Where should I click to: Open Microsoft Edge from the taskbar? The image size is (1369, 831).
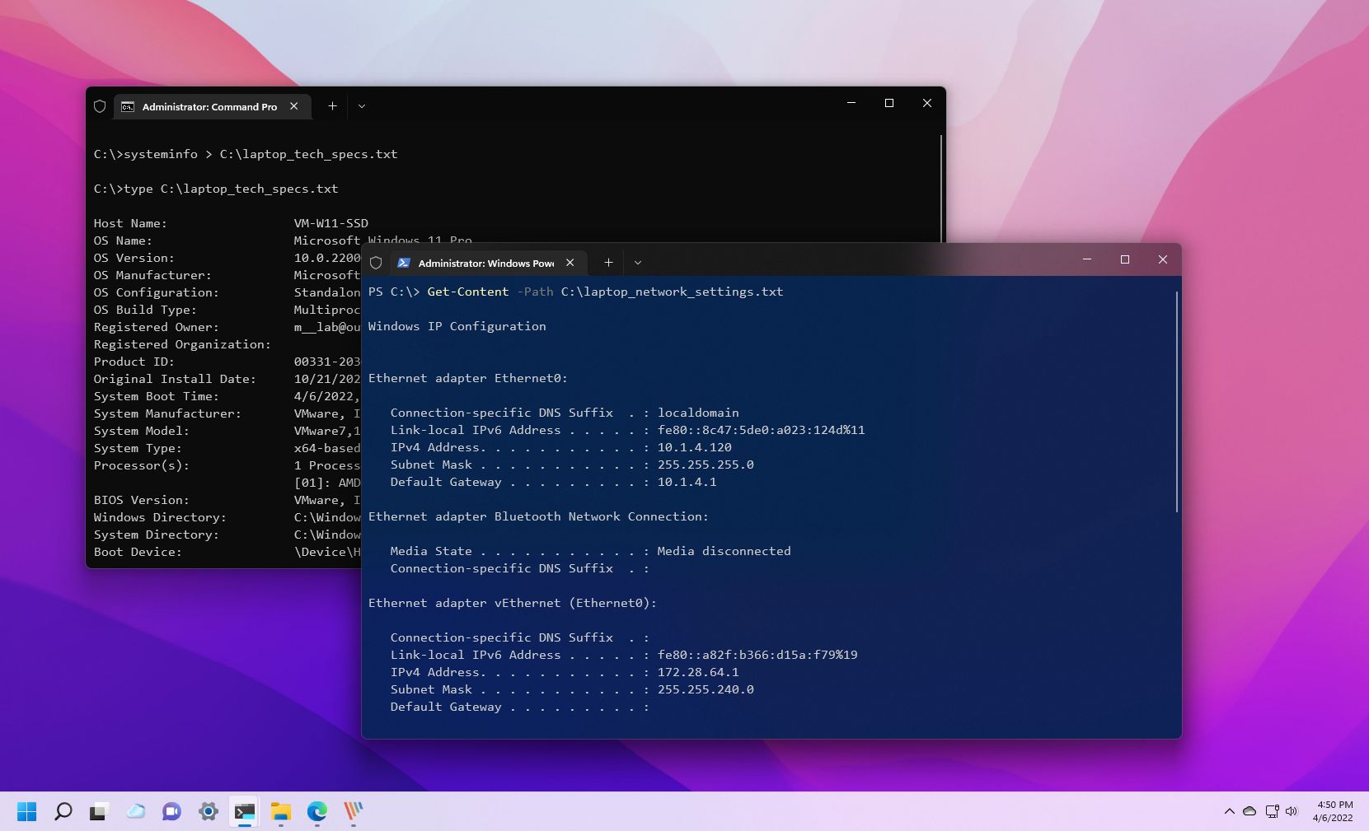click(316, 811)
